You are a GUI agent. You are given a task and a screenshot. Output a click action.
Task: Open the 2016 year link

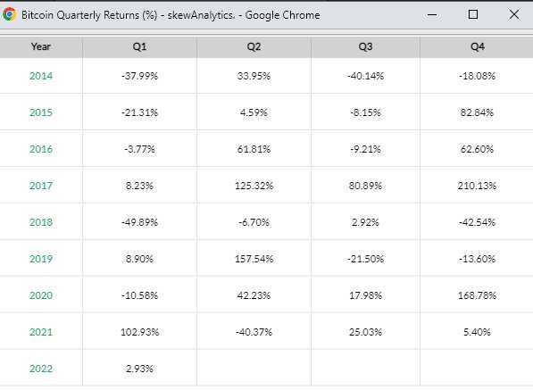(x=41, y=149)
